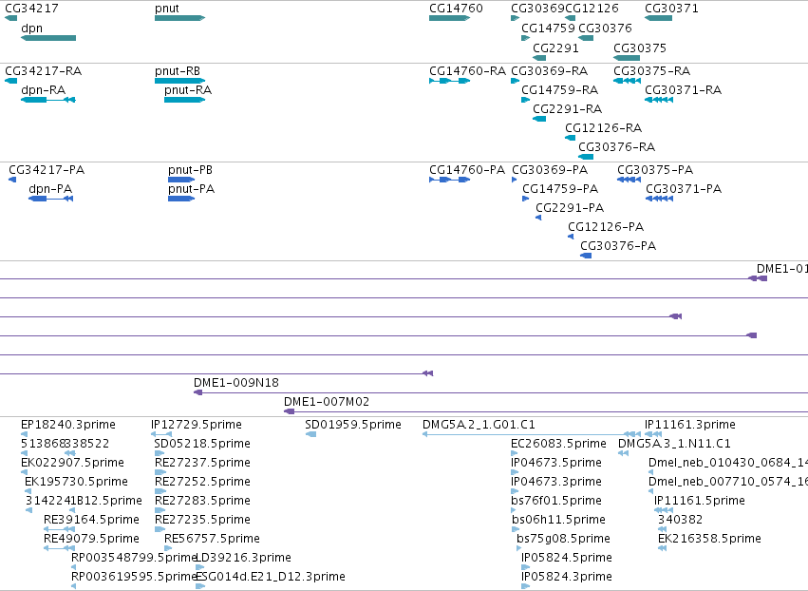Click the CG30375-PA protein label
The width and height of the screenshot is (808, 591).
655,170
